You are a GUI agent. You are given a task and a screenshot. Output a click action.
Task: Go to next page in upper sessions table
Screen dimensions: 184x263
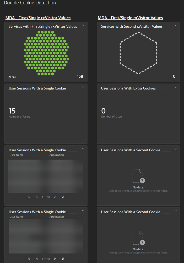tap(55, 197)
